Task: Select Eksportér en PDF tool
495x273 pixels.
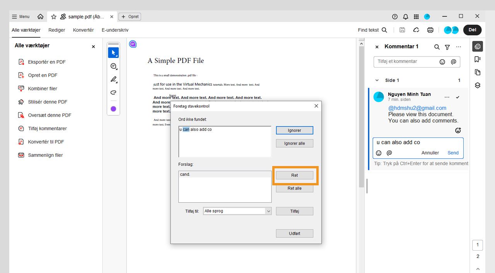Action: (x=42, y=62)
